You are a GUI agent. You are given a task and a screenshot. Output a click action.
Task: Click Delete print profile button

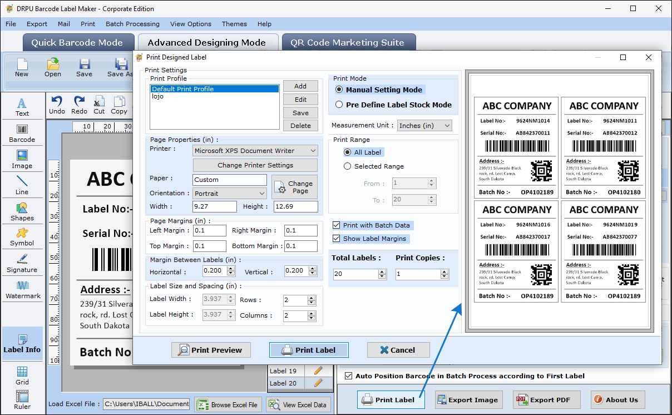coord(300,126)
